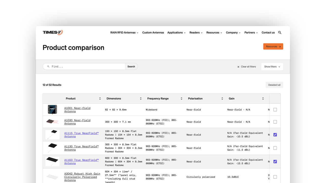Go to Custom Antennas page

pyautogui.click(x=153, y=33)
